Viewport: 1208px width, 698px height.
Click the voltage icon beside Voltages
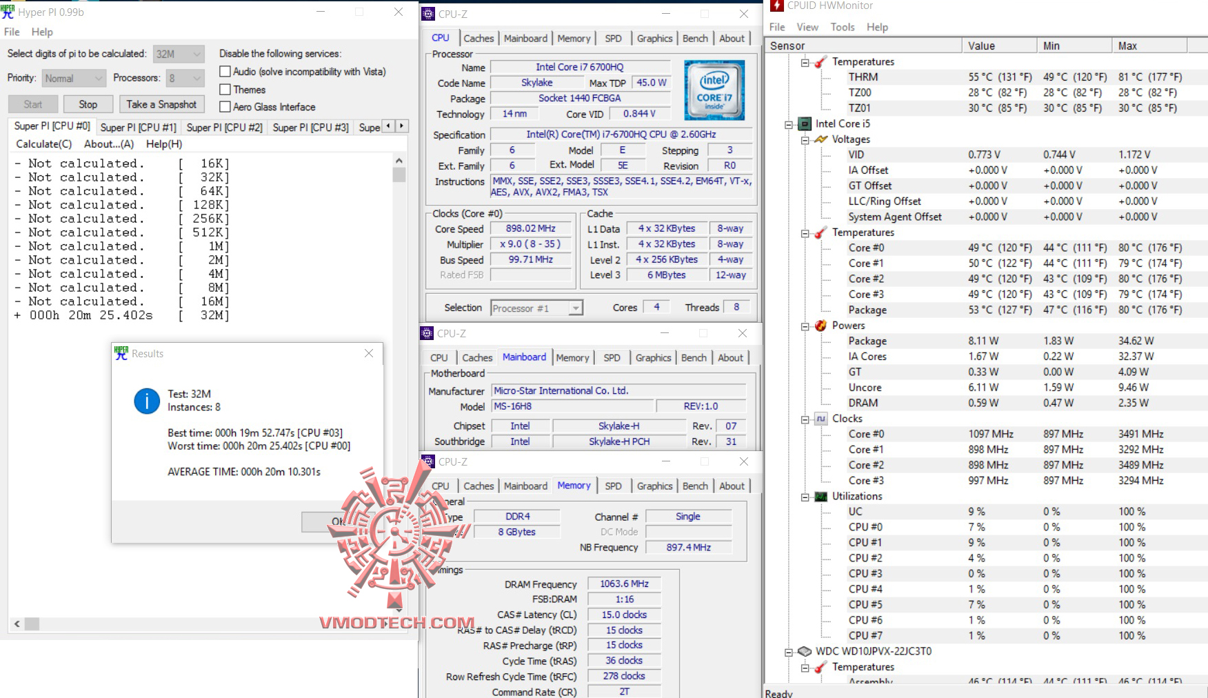(x=821, y=139)
